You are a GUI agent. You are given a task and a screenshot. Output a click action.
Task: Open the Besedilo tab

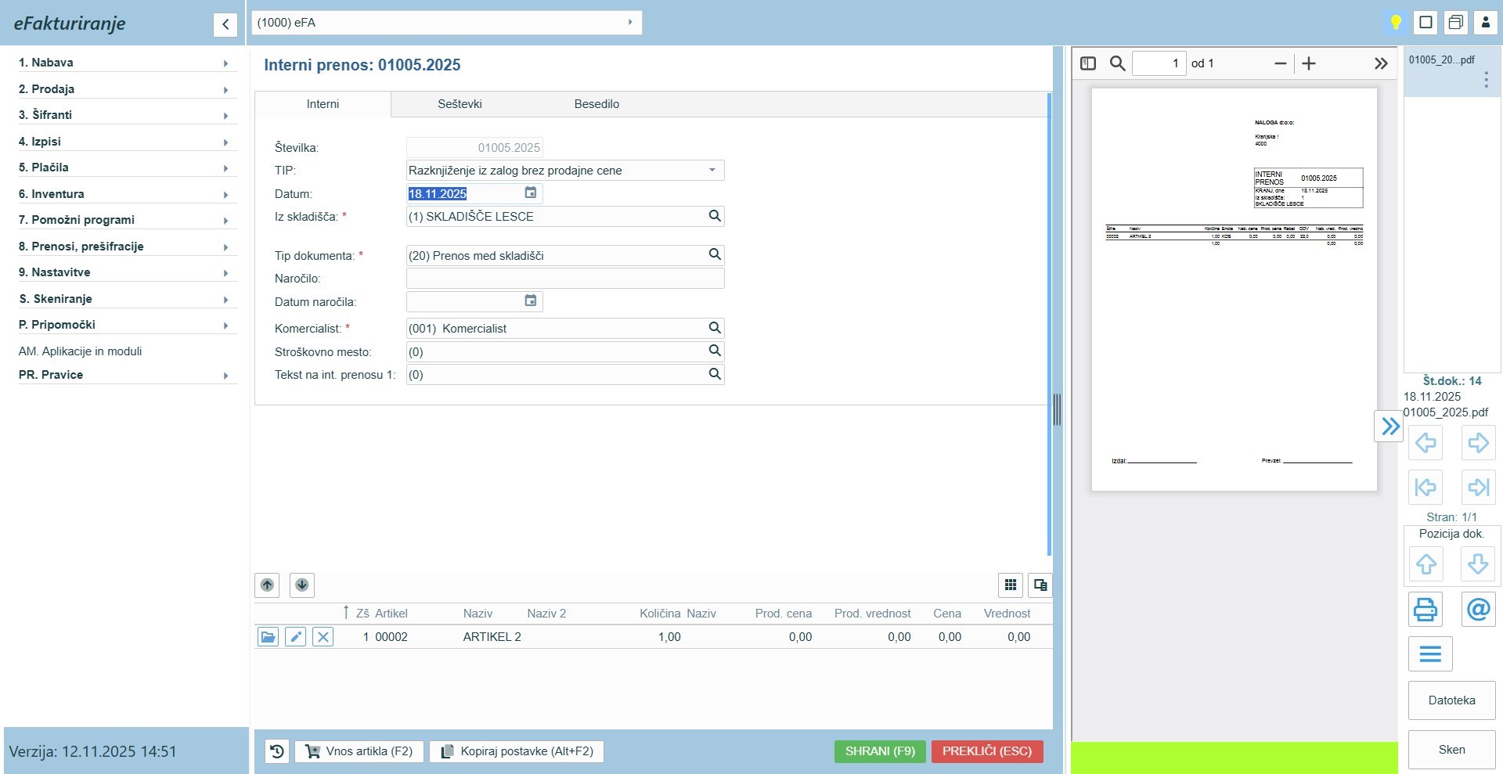click(x=597, y=104)
